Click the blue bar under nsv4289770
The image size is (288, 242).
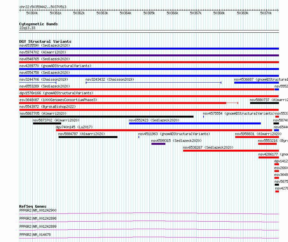click(x=149, y=69)
